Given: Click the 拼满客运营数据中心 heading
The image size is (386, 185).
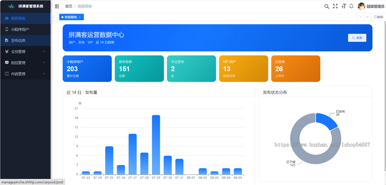Looking at the screenshot, I should [96, 35].
